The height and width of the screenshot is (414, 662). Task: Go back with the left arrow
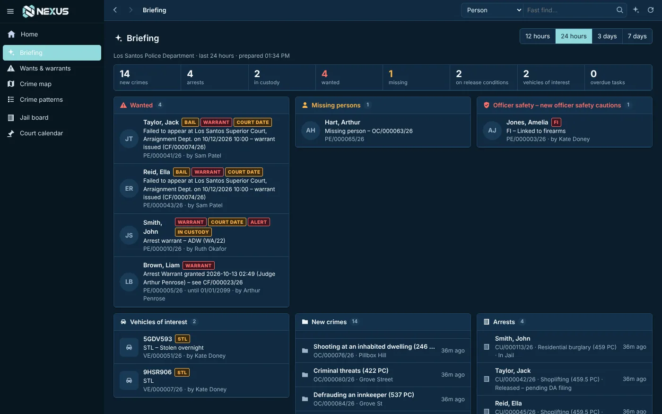115,10
